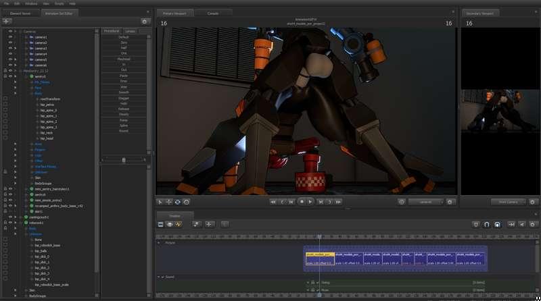
Task: Activate the selection arrow tool below viewport
Action: (x=160, y=202)
